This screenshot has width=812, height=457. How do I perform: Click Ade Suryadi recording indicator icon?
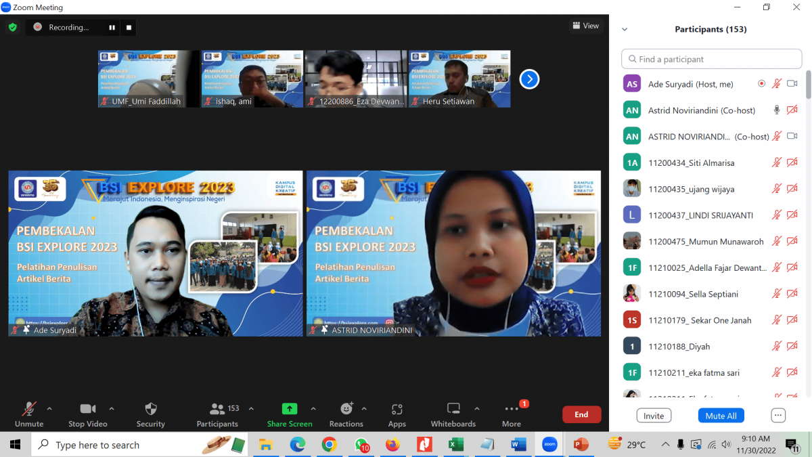[761, 84]
